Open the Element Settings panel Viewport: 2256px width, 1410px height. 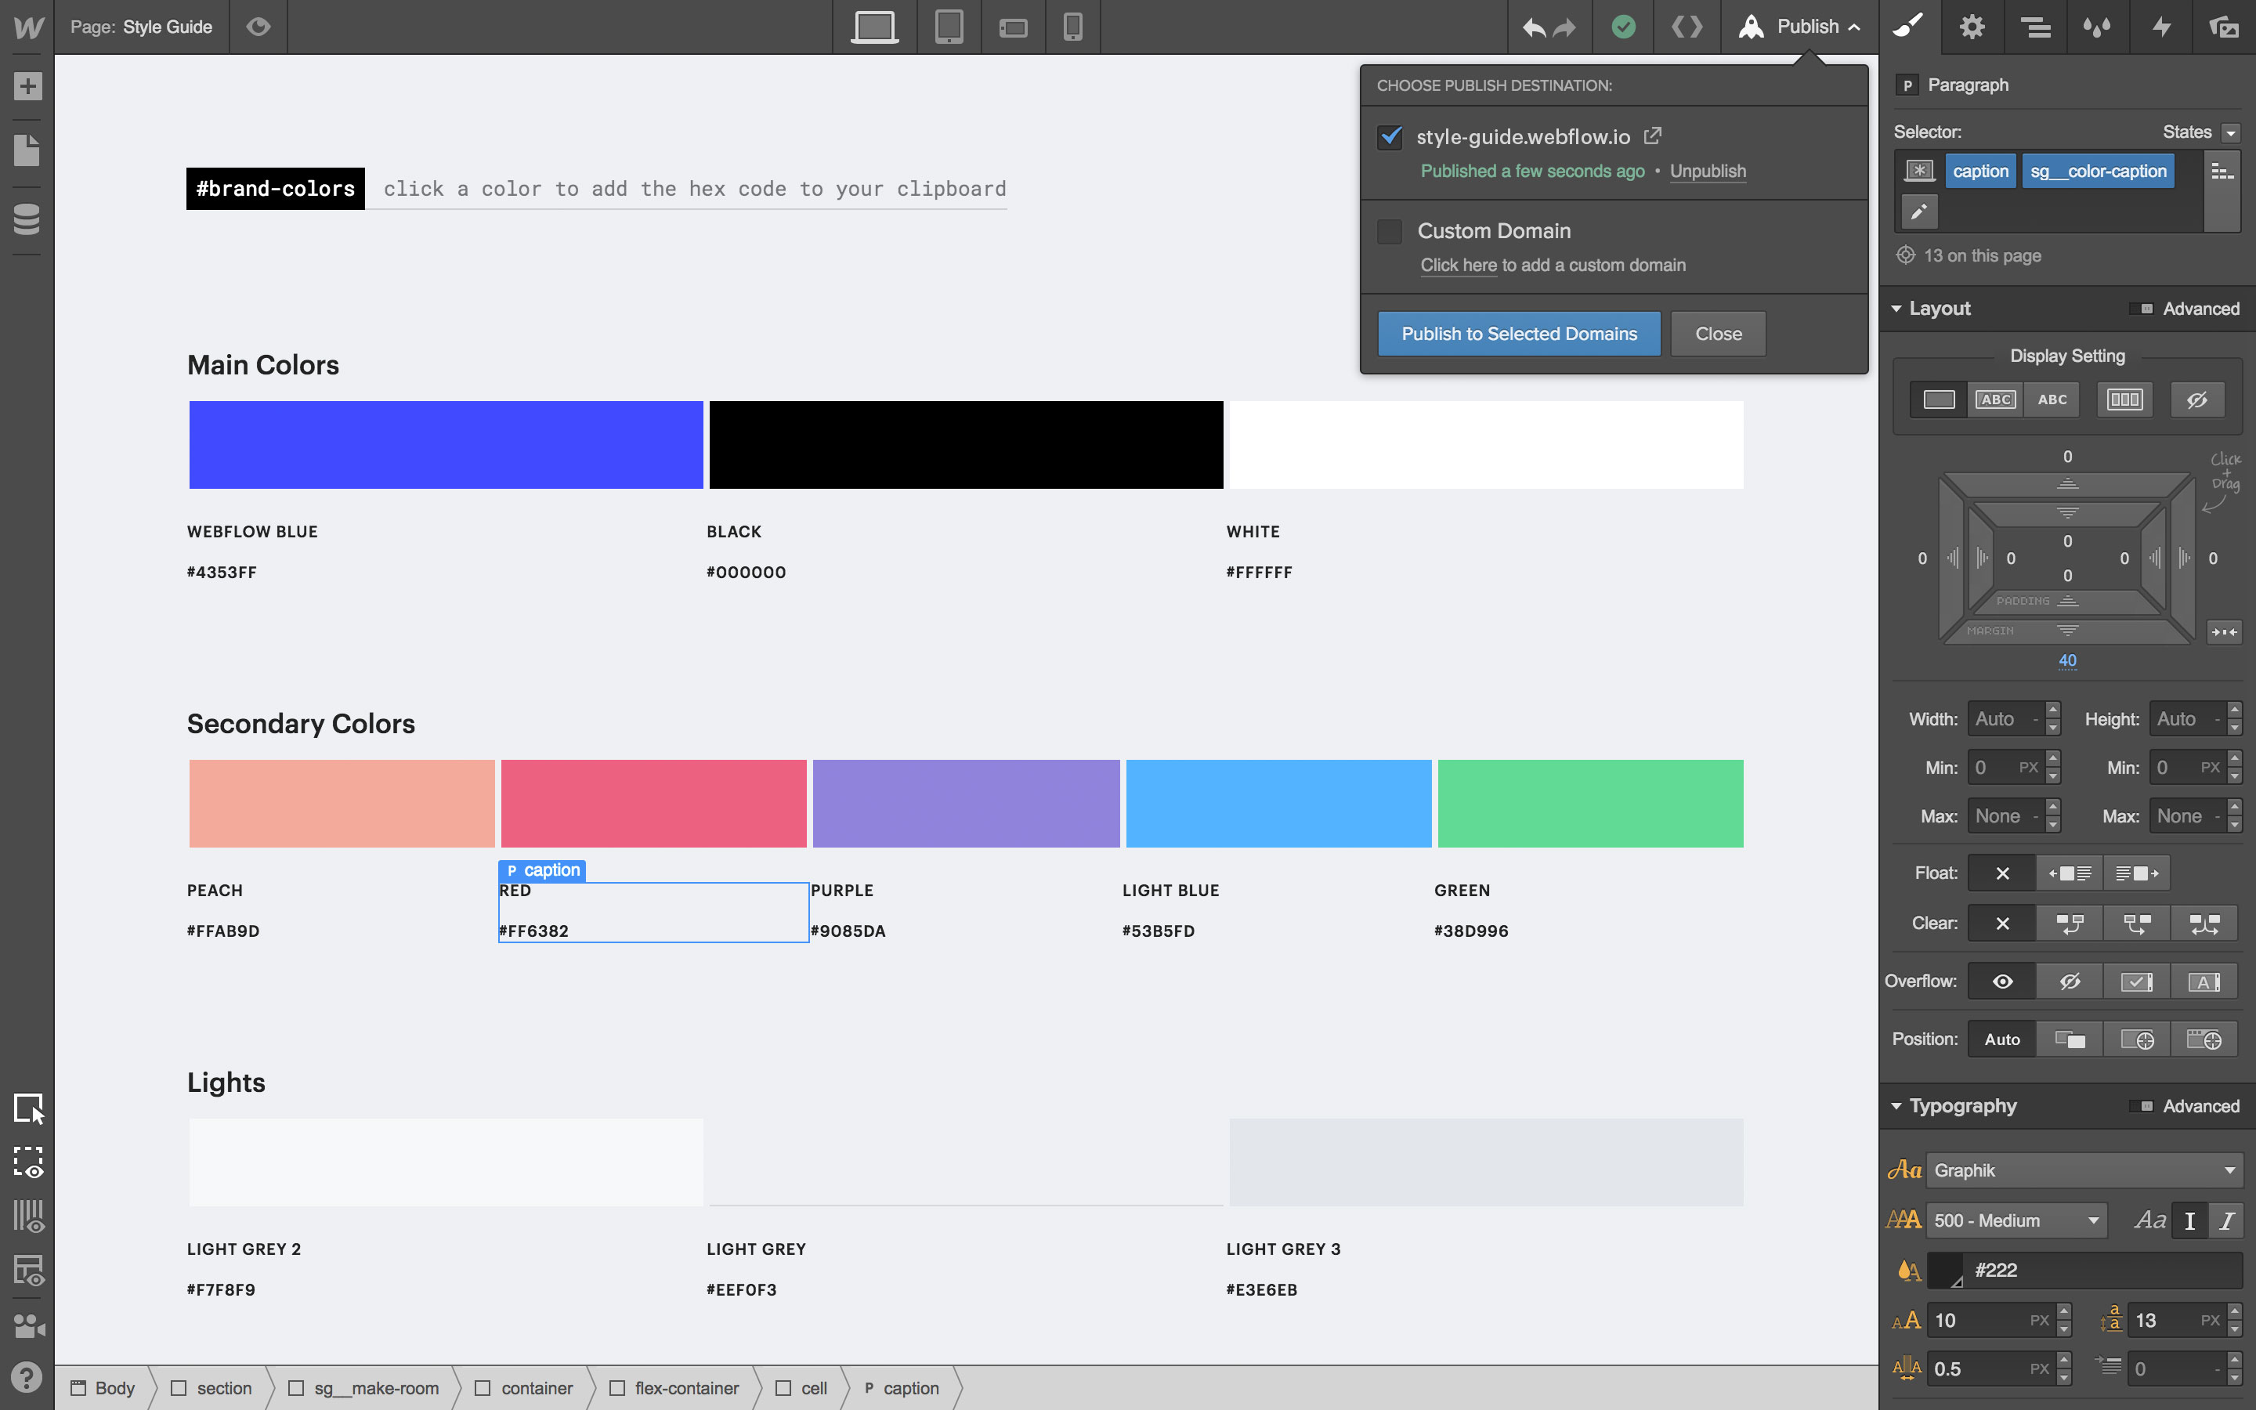1972,27
